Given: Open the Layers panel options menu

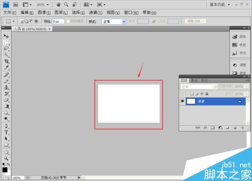Looking at the screenshot, I should click(247, 80).
